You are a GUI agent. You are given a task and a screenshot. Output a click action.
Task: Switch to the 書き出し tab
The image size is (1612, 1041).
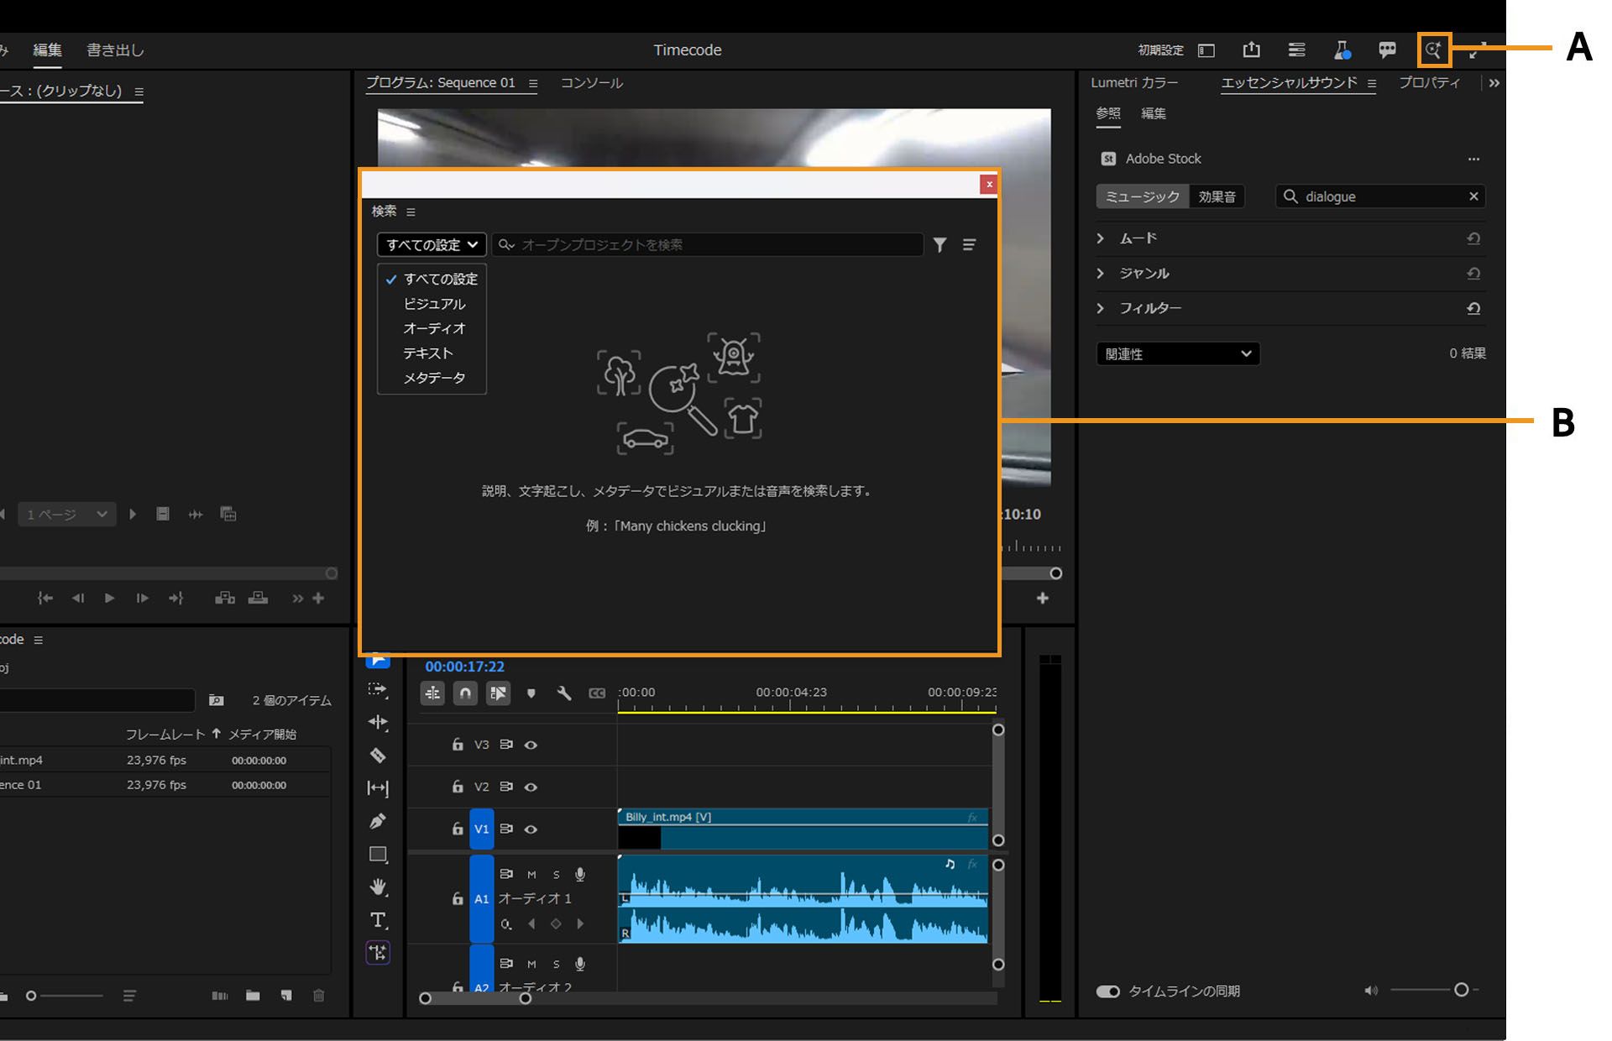tap(113, 50)
